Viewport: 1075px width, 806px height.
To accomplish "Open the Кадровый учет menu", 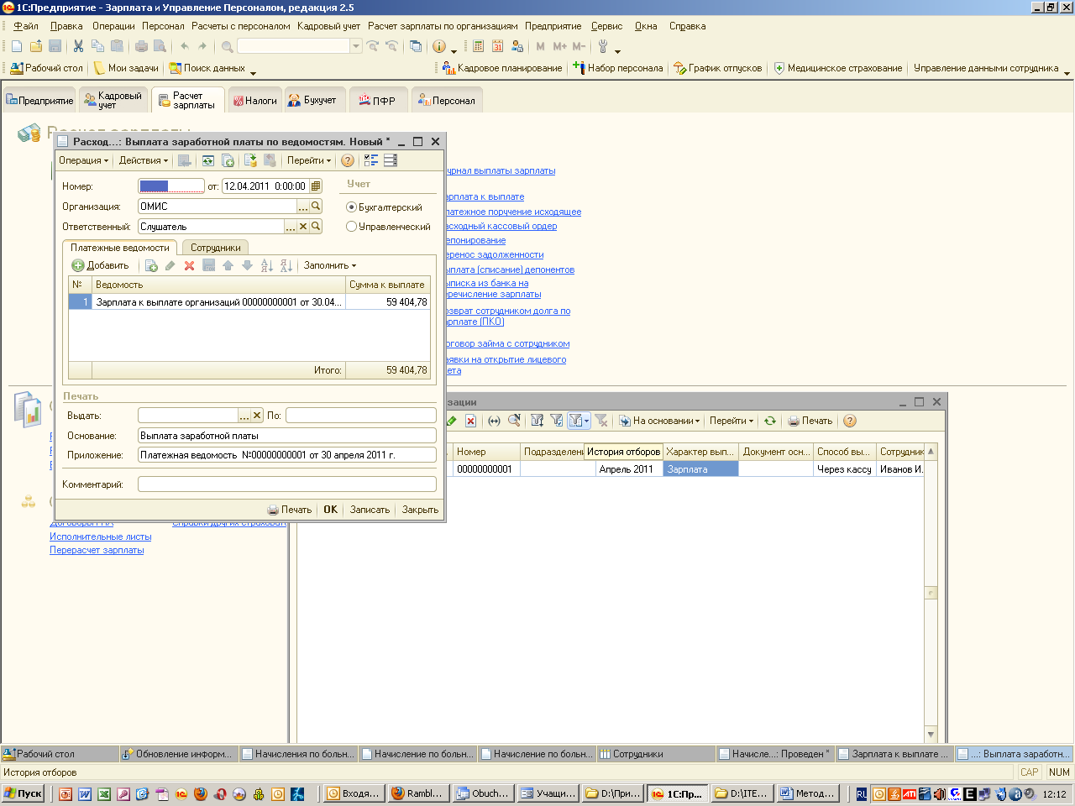I will click(328, 26).
